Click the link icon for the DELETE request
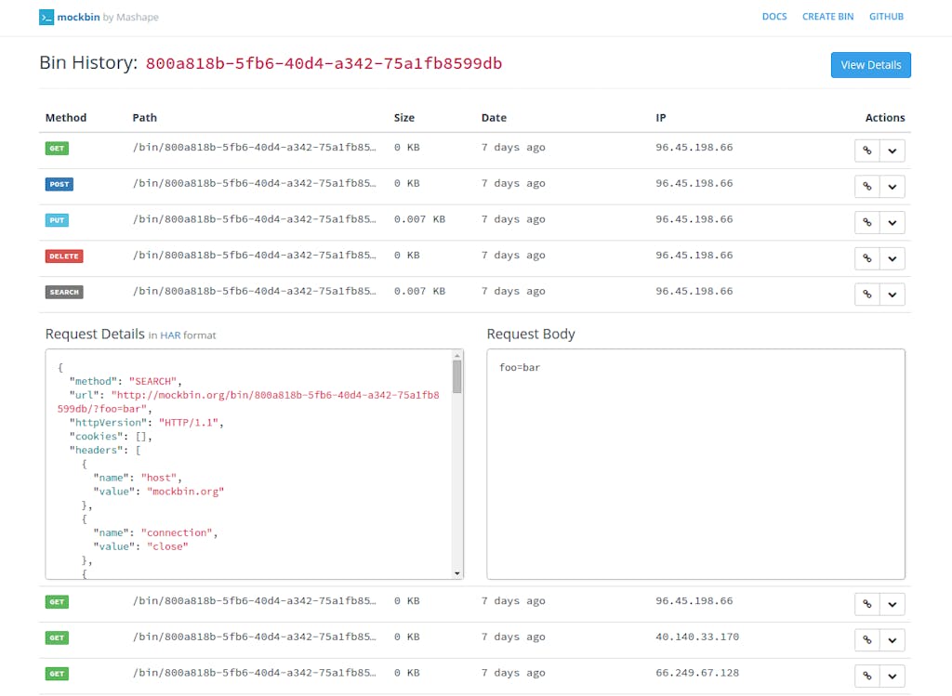The image size is (952, 696). click(x=866, y=258)
